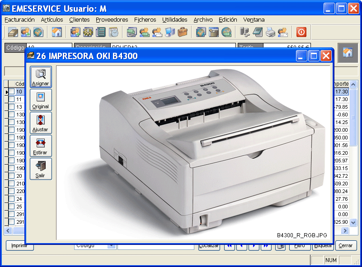Screen dimensions: 362x267
Task: Tick the checkbox for row 20
Action: (12, 176)
